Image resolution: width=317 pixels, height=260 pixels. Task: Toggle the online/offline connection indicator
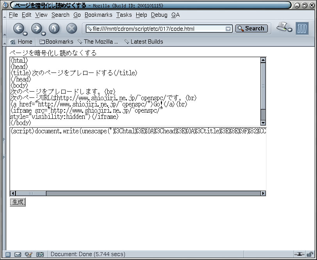[299, 255]
